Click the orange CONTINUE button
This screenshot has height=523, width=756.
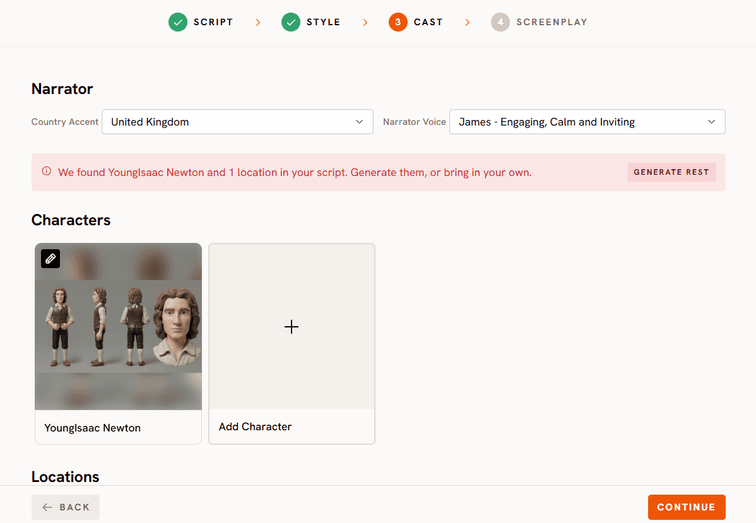(x=686, y=507)
